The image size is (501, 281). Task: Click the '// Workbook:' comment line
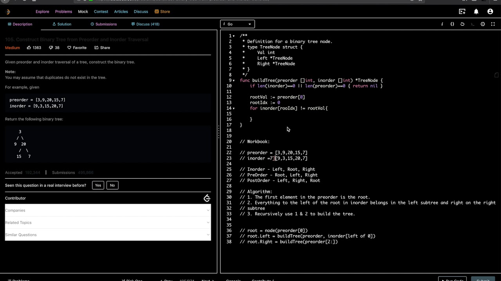coord(255,142)
